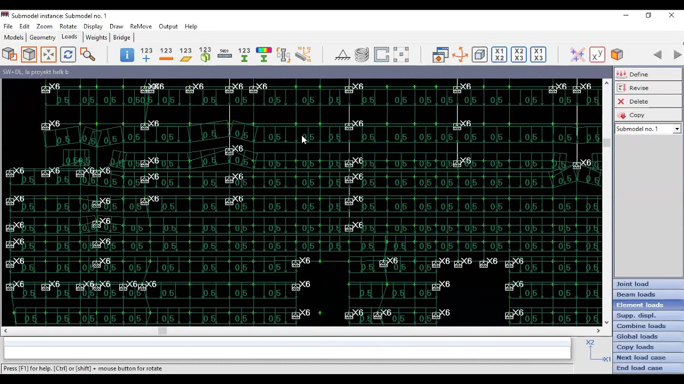Image resolution: width=684 pixels, height=384 pixels.
Task: Switch to the X2 X3 plane view
Action: [x=519, y=54]
